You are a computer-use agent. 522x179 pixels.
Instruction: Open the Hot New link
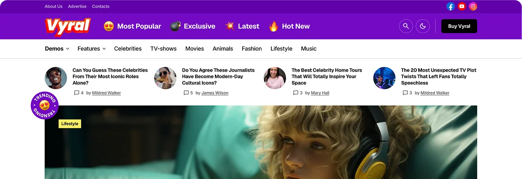point(295,26)
